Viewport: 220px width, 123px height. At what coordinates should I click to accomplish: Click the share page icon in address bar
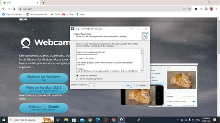click(184, 9)
